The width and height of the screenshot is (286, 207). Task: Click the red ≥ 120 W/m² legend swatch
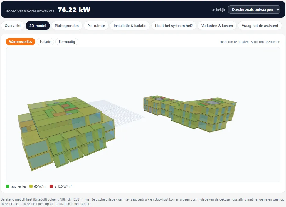[51, 186]
